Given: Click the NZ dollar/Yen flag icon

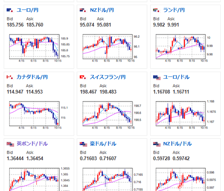Looking at the screenshot, I should (83, 10).
